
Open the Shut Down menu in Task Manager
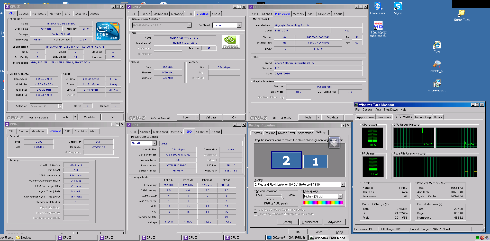(391, 110)
